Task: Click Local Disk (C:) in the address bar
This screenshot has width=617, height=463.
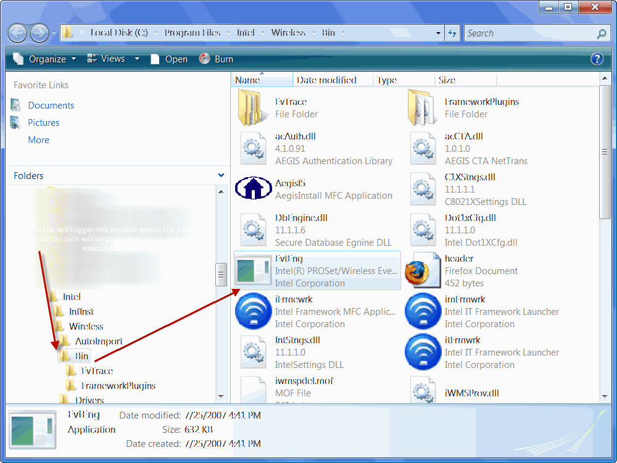Action: [x=119, y=33]
